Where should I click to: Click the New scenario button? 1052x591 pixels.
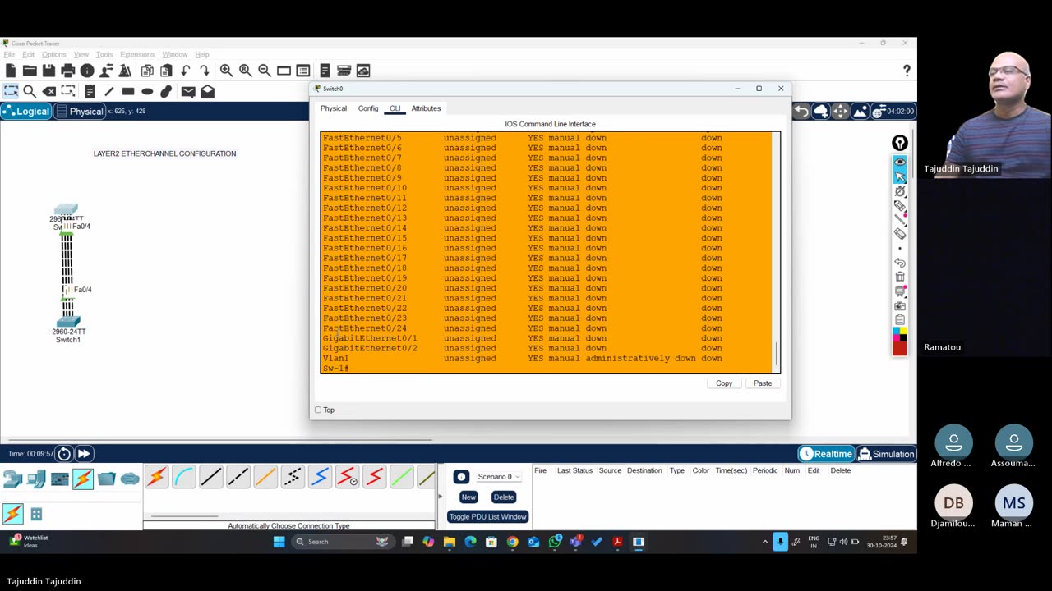point(468,497)
